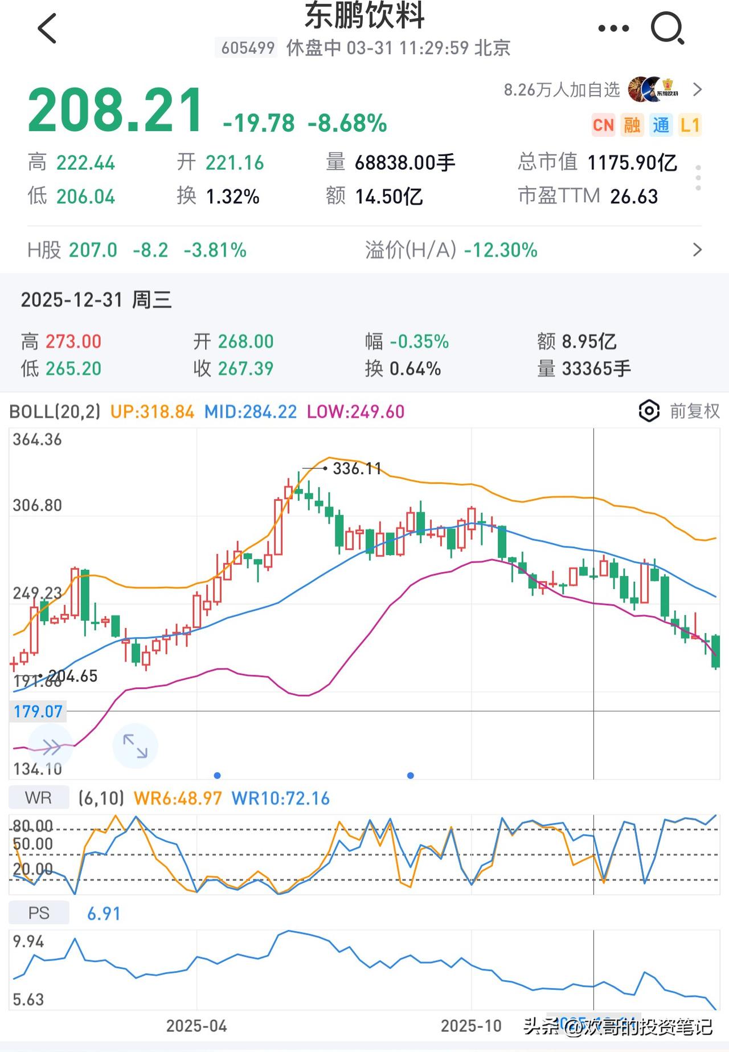The image size is (729, 1052).
Task: Tap the WR10:72.16 reading
Action: tap(281, 798)
